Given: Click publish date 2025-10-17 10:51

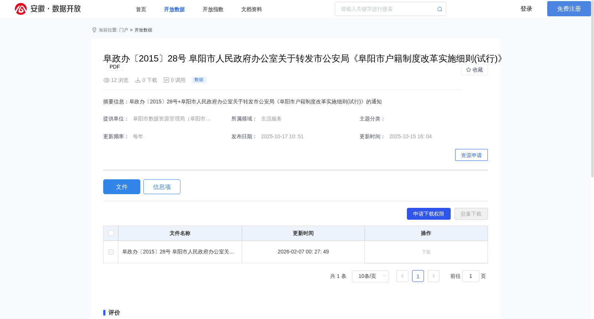Looking at the screenshot, I should click(x=282, y=136).
